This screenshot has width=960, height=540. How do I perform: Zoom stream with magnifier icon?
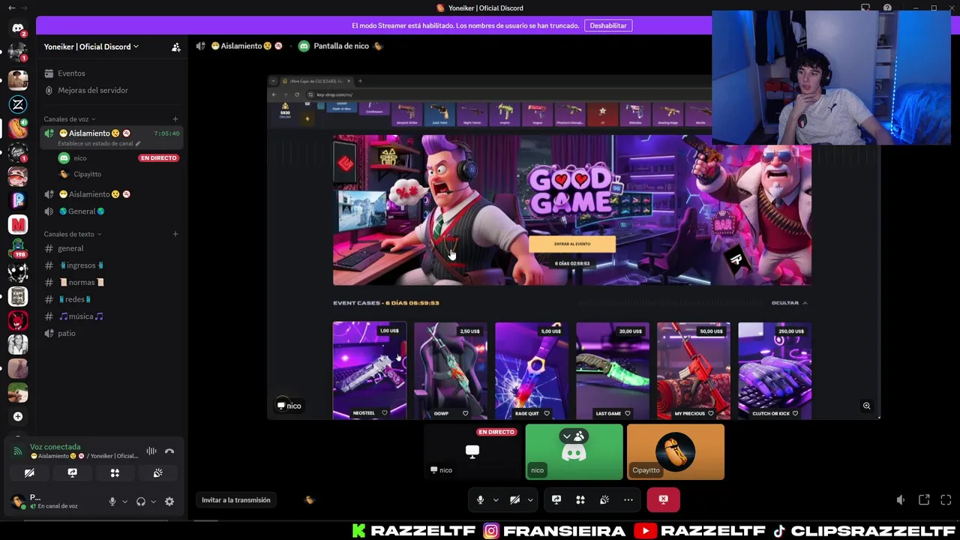tap(866, 406)
